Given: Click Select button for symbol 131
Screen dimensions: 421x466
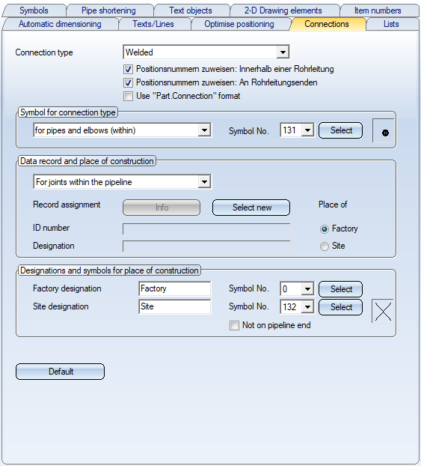Looking at the screenshot, I should 340,130.
